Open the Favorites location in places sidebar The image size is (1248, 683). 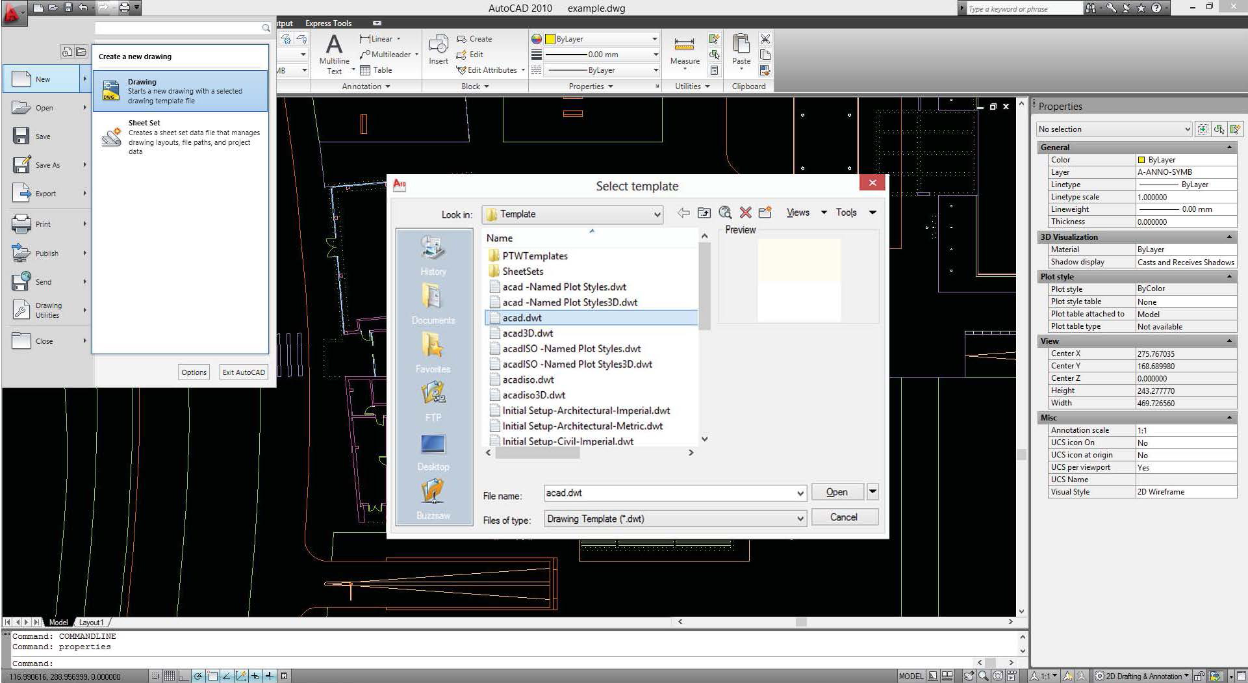pos(433,353)
